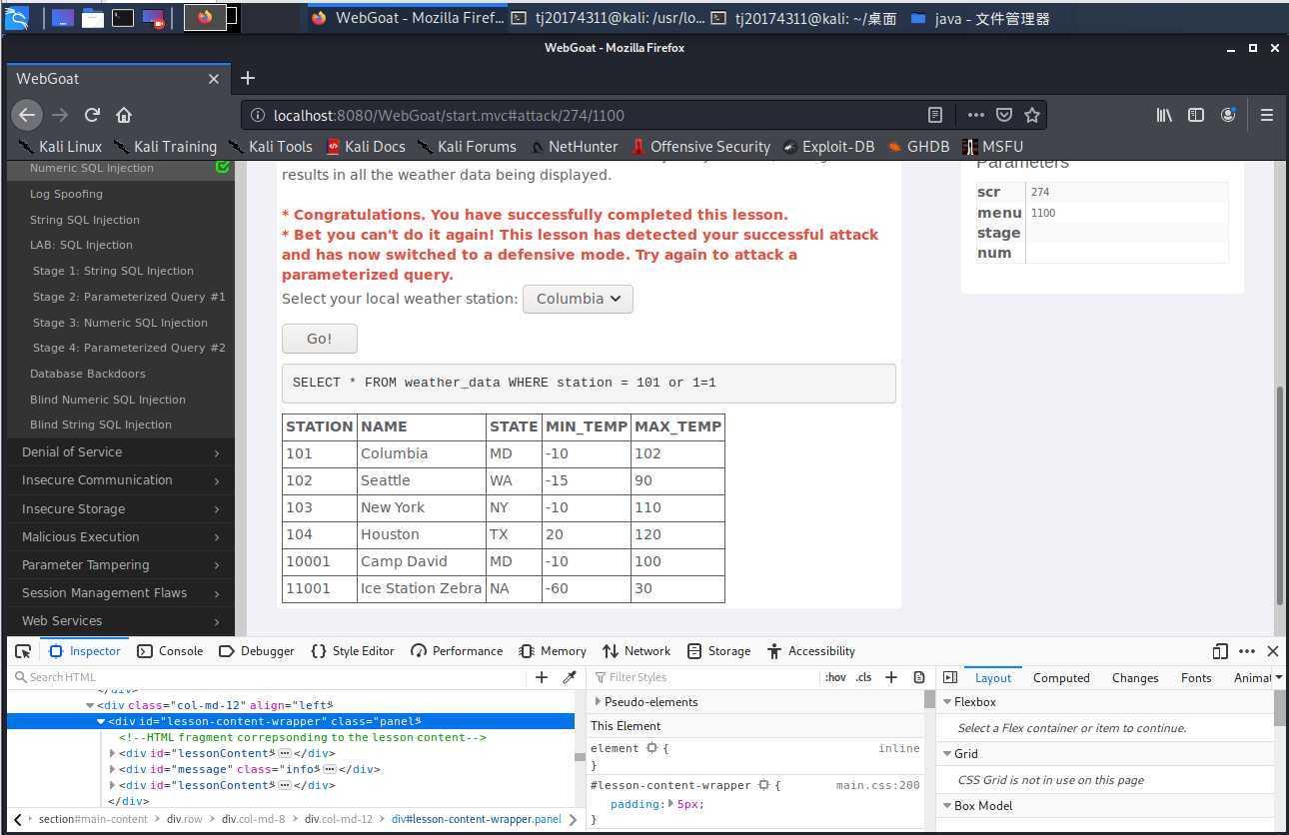Open the String SQL Injection lesson
This screenshot has height=835, width=1289.
click(x=85, y=220)
